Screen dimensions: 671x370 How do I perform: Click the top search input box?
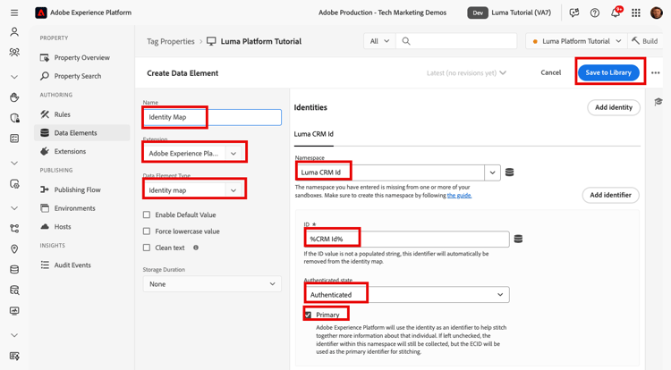(x=457, y=41)
